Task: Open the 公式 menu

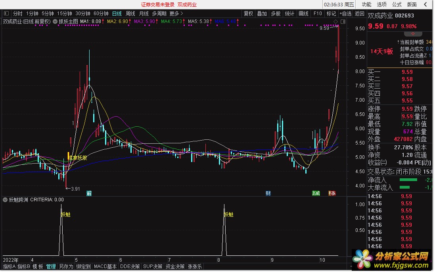Action: point(397,4)
